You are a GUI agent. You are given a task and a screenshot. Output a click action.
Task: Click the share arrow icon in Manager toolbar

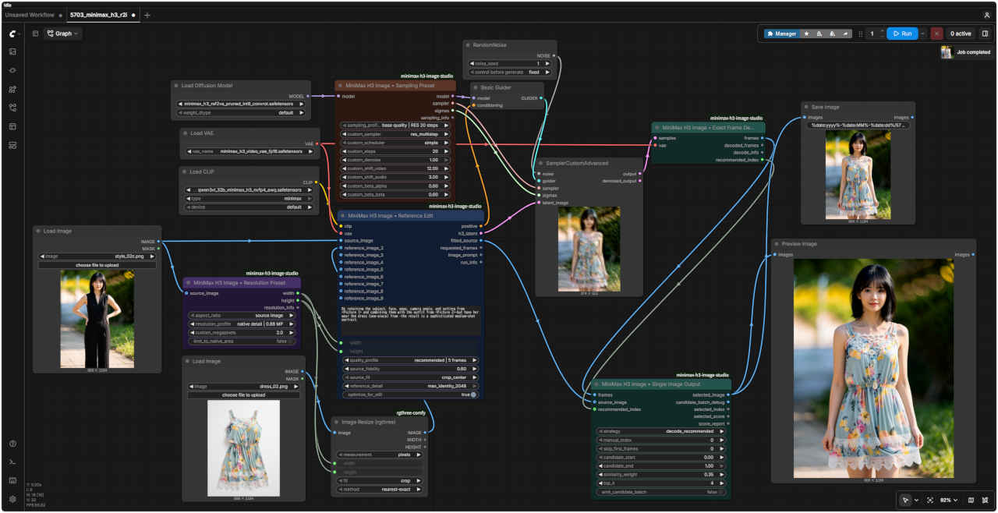[x=844, y=34]
